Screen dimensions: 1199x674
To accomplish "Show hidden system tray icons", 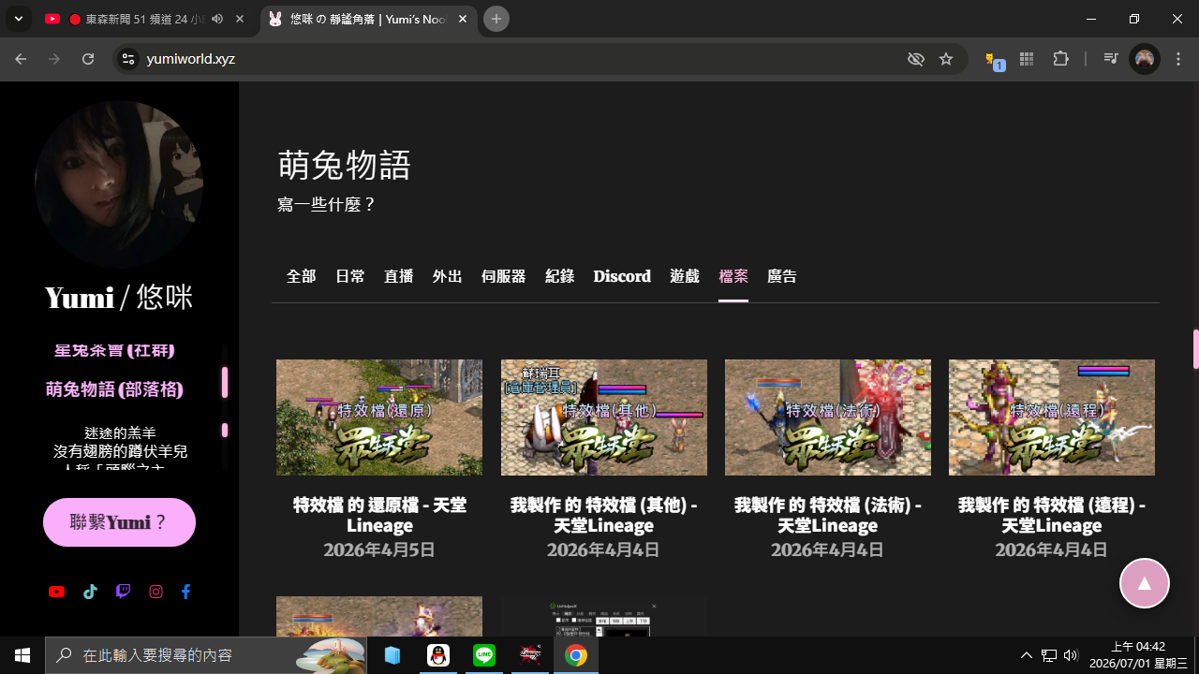I will click(1027, 655).
